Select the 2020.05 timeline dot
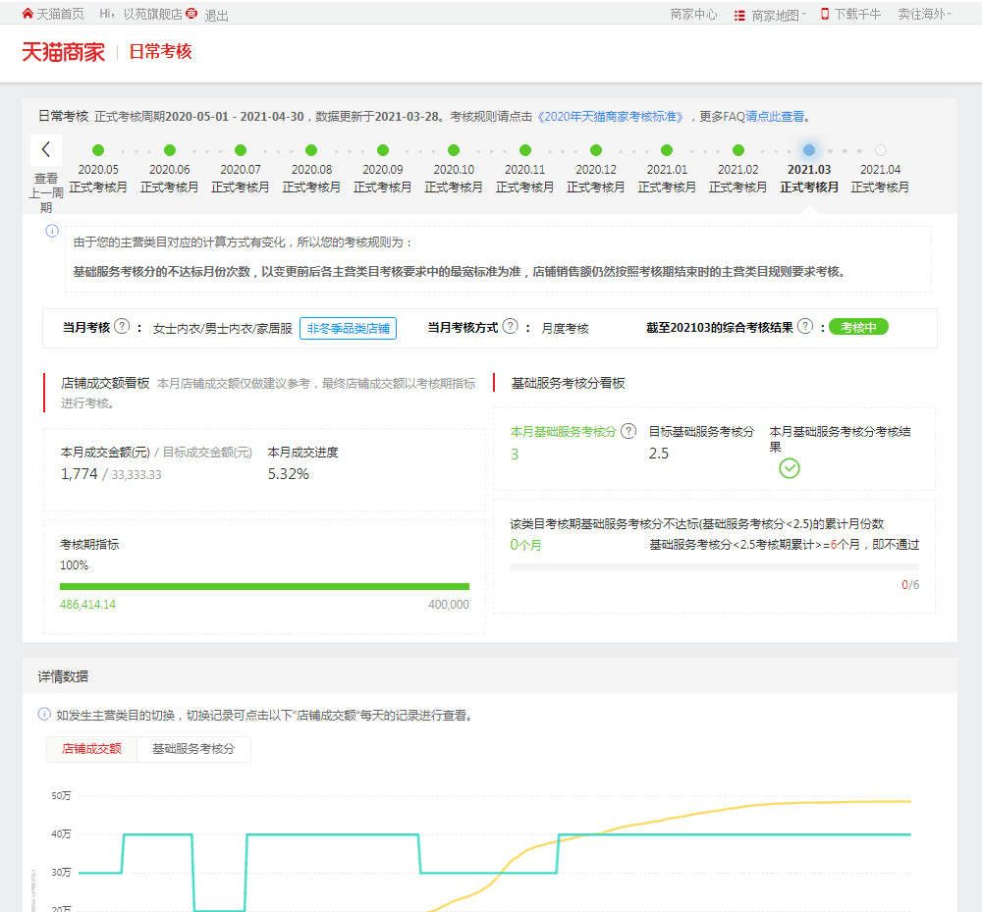 (x=98, y=150)
